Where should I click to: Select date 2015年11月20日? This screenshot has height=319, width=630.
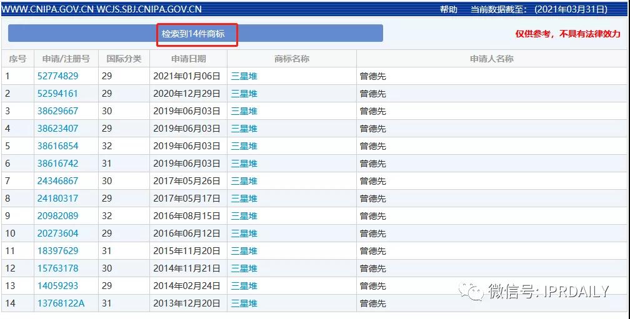tap(187, 251)
